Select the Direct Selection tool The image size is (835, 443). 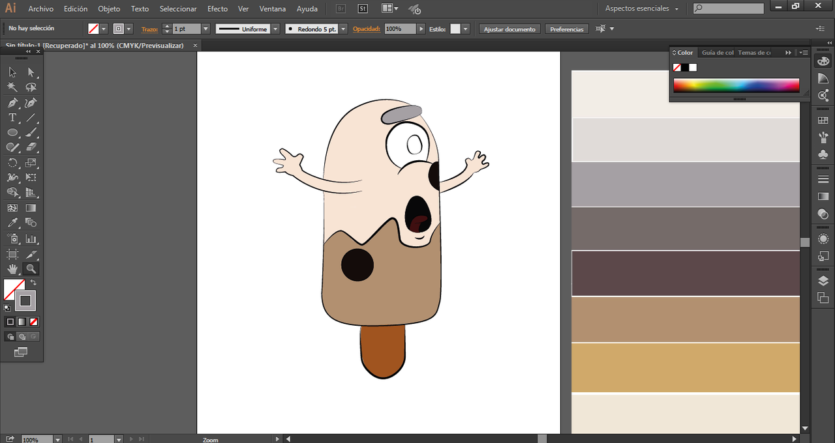tap(31, 72)
